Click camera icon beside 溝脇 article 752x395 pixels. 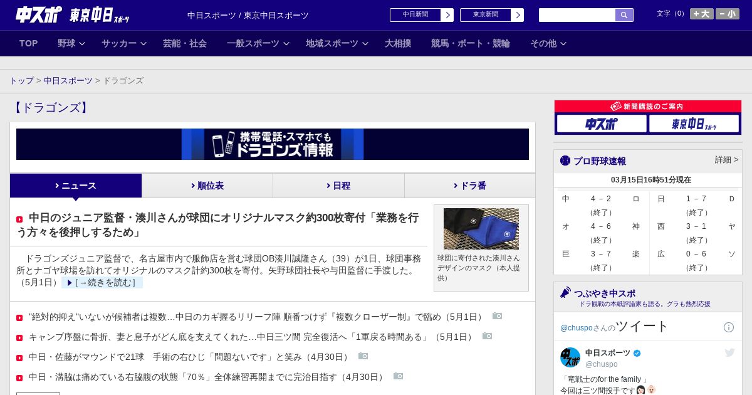click(x=398, y=376)
